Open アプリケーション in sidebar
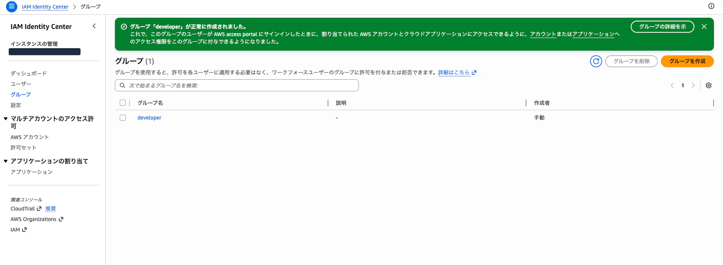The width and height of the screenshot is (723, 265). (32, 172)
